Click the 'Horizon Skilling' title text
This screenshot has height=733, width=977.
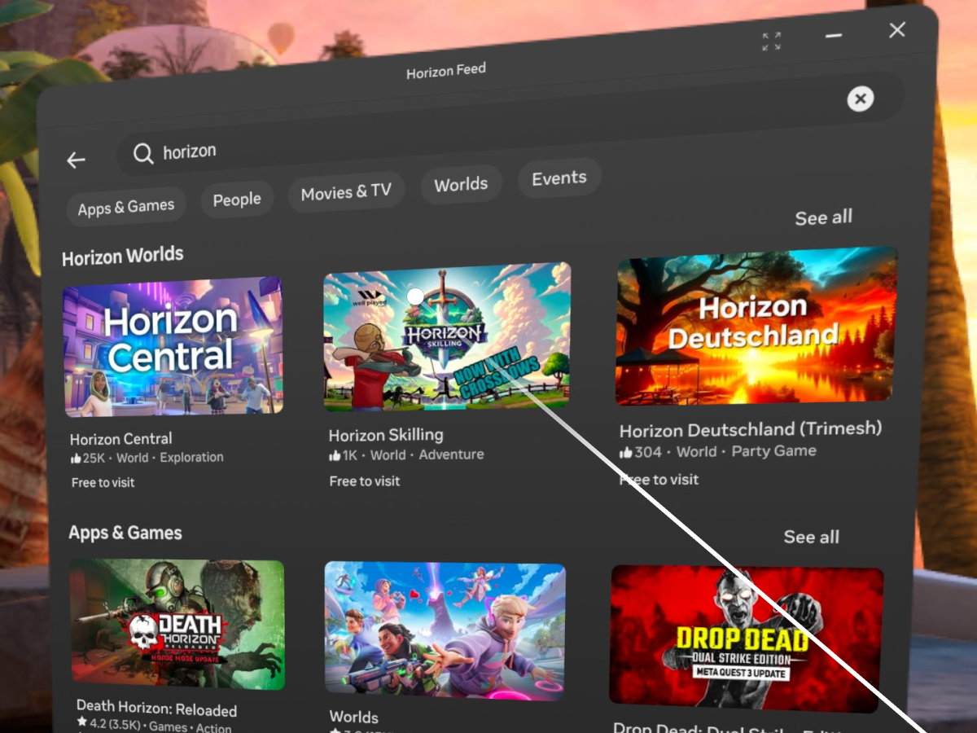tap(386, 436)
